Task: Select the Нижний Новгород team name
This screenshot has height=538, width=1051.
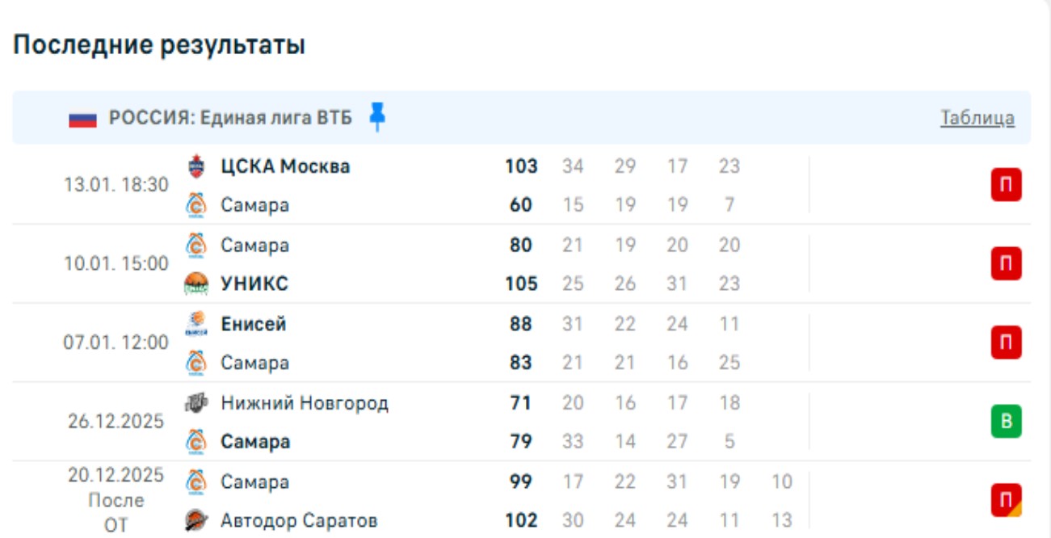Action: [305, 402]
